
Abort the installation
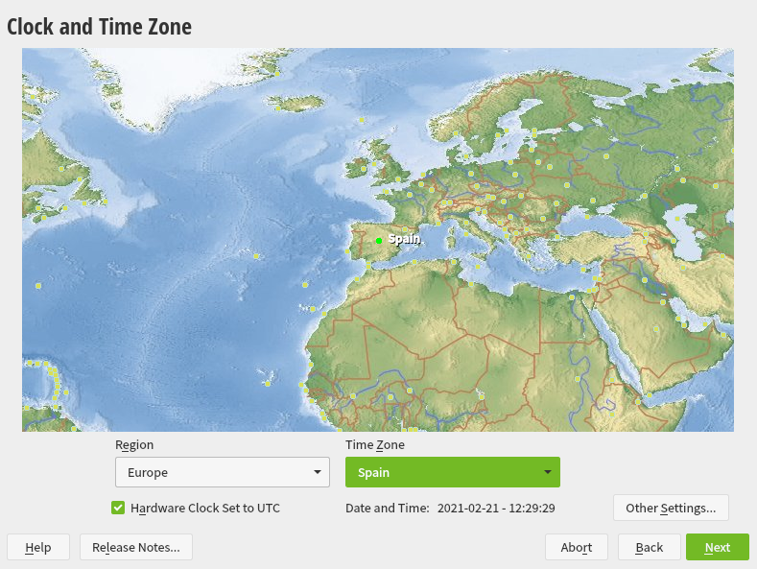[576, 547]
